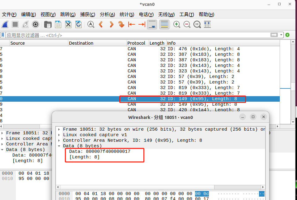Screen dimensions: 297x200
Task: Open the 跳转(G) menu
Action: pyautogui.click(x=68, y=14)
